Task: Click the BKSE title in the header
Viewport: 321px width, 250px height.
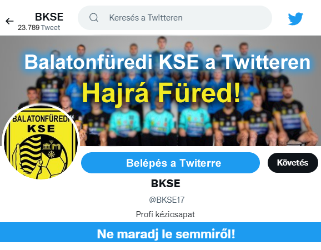Action: click(49, 17)
